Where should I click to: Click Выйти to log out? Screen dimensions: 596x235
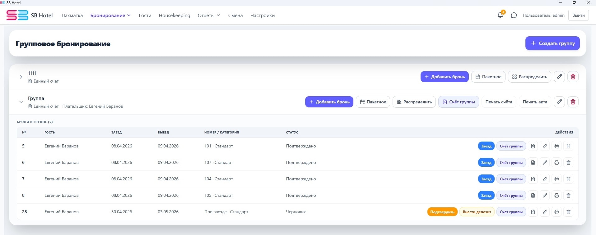(x=579, y=15)
